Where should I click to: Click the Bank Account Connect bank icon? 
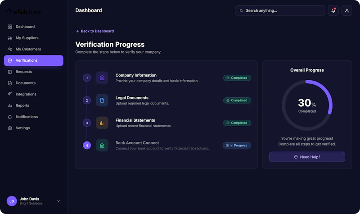click(x=102, y=145)
